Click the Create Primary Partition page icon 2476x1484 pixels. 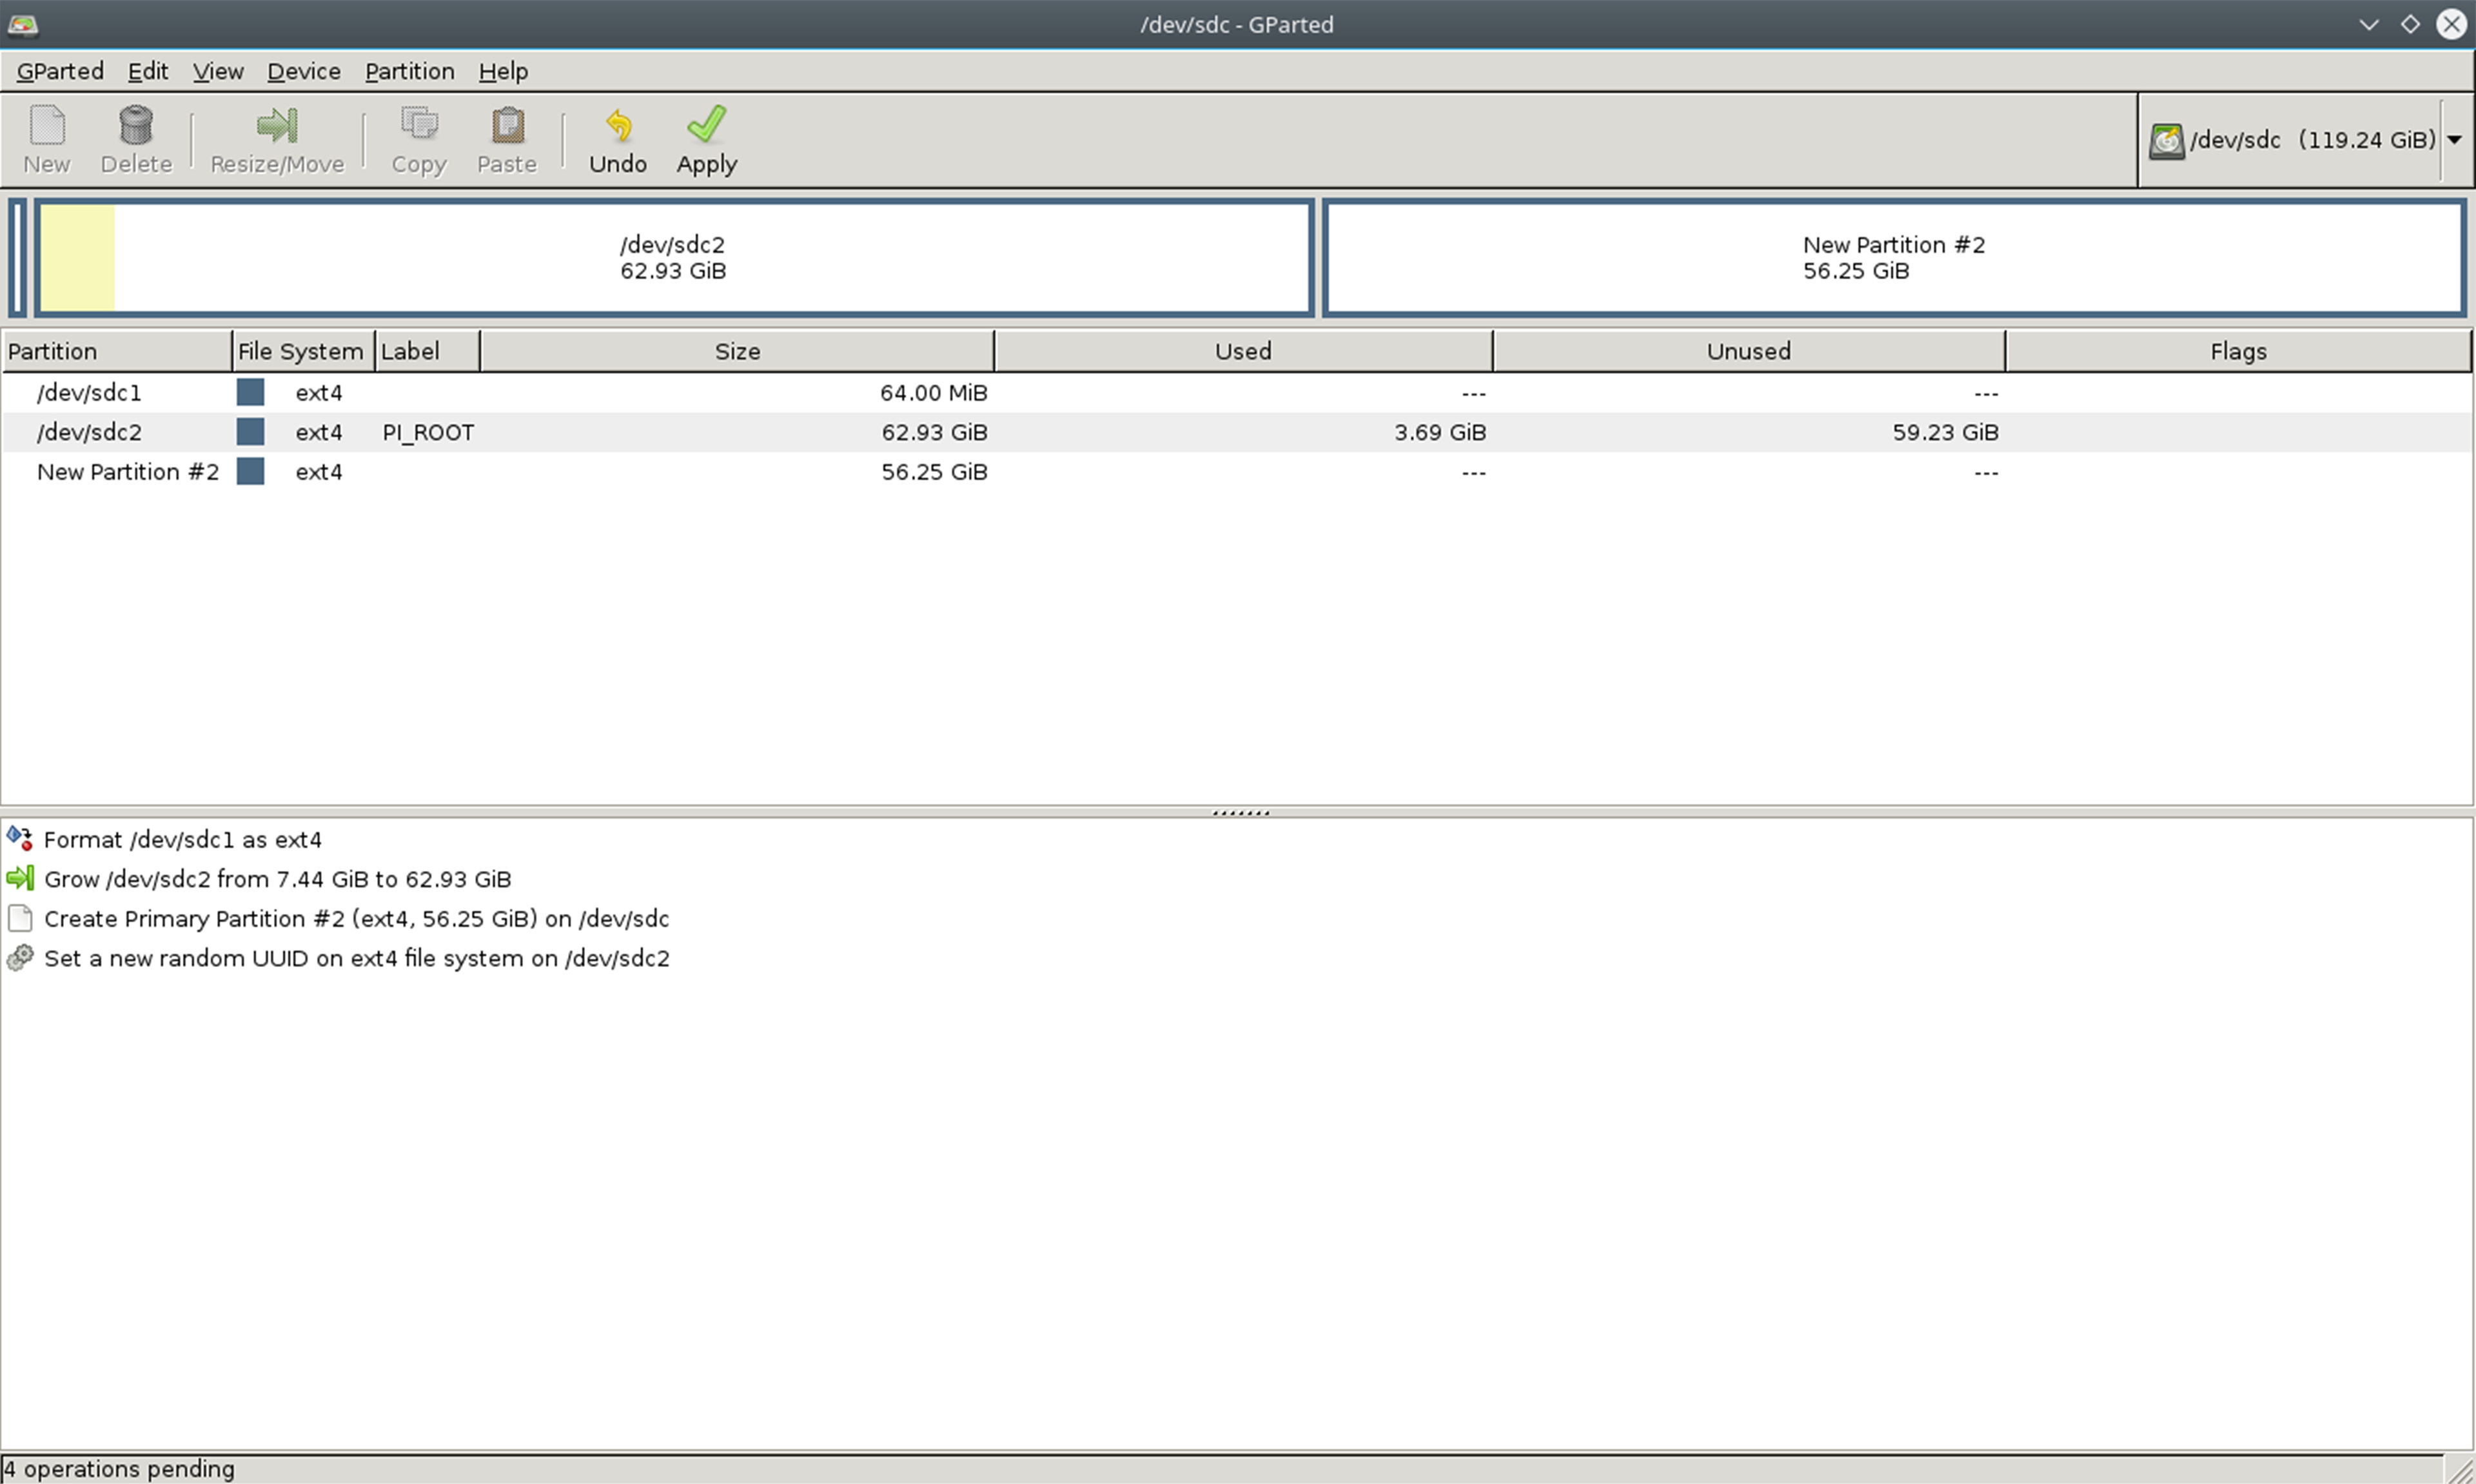coord(20,918)
